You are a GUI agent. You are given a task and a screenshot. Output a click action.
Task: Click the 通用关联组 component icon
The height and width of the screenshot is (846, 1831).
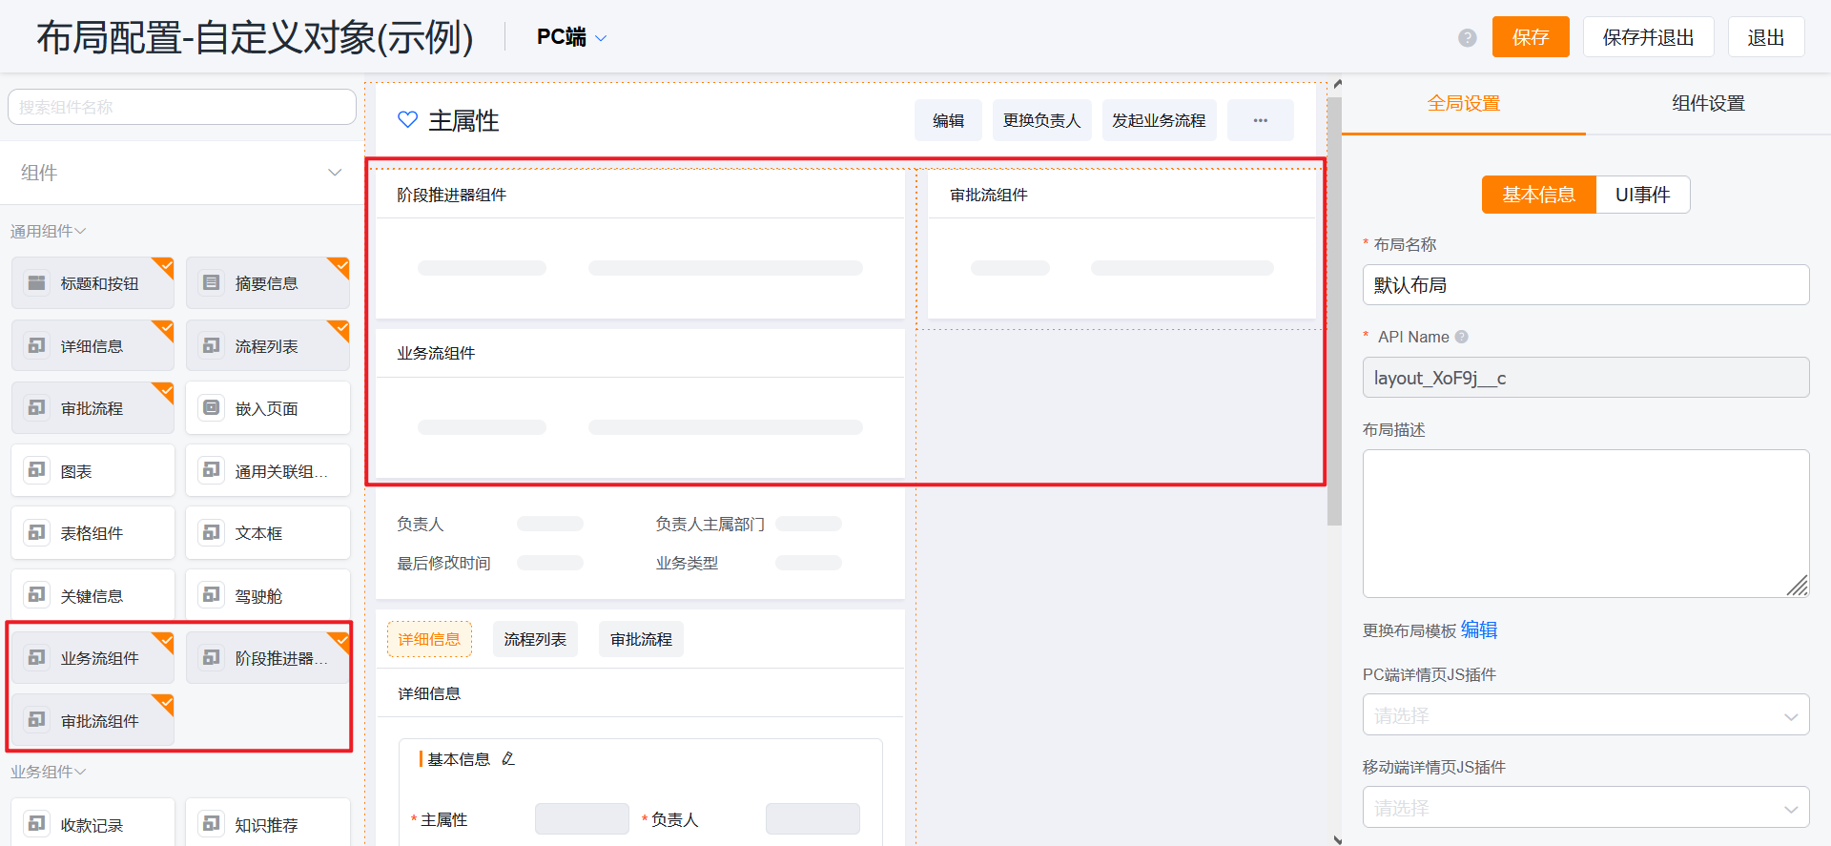[x=211, y=470]
